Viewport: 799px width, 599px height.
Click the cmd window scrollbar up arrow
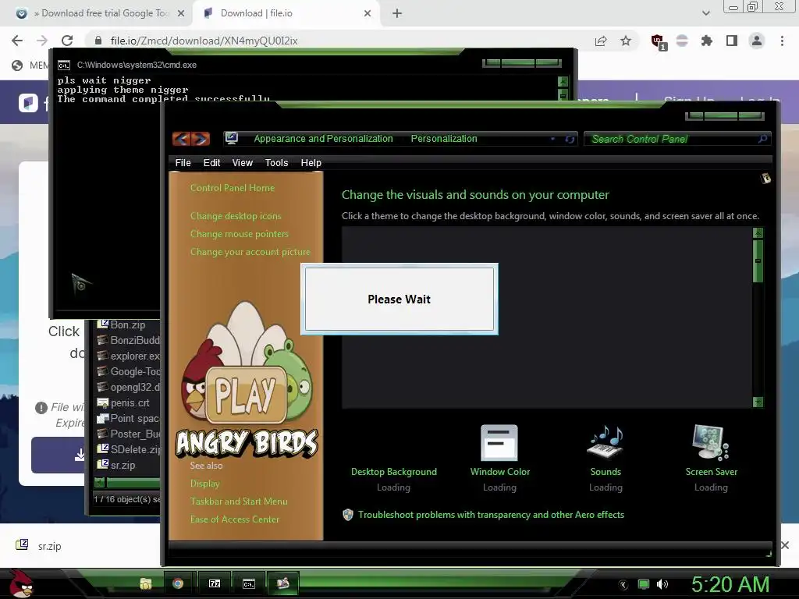coord(563,81)
